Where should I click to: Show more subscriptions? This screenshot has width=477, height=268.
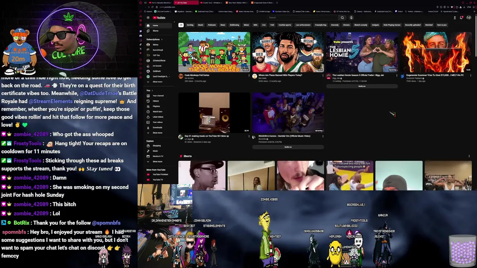159,82
